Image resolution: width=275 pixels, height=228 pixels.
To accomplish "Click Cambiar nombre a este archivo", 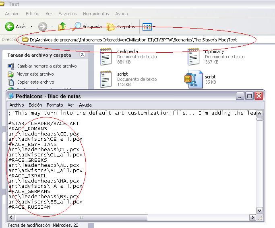I will click(x=46, y=66).
